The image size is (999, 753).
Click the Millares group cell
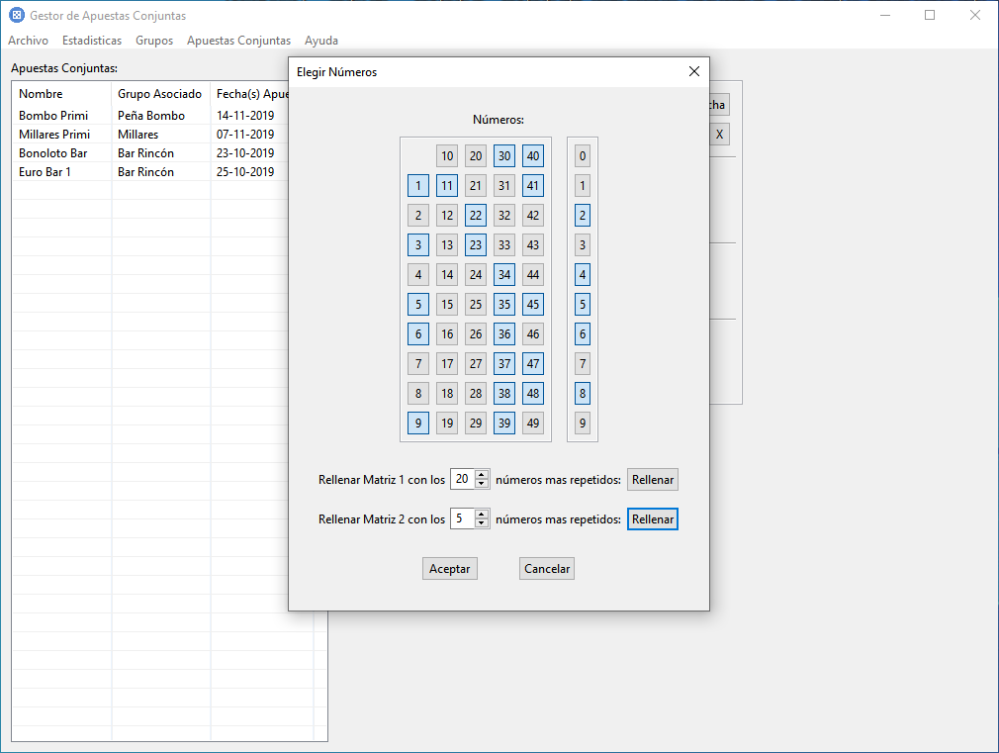pos(160,134)
